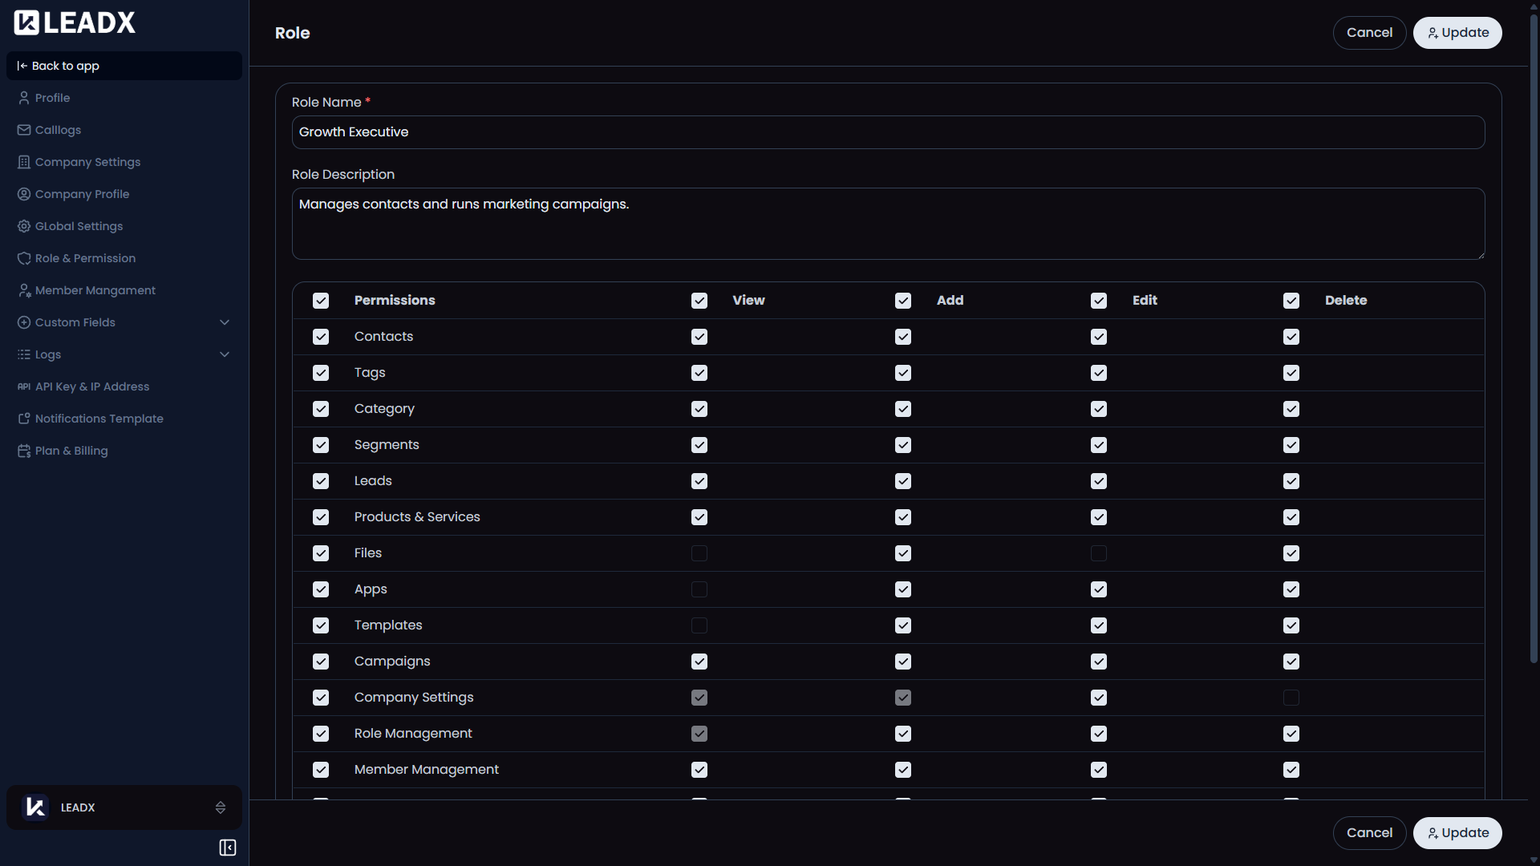Edit the Role Name input field

tap(888, 132)
